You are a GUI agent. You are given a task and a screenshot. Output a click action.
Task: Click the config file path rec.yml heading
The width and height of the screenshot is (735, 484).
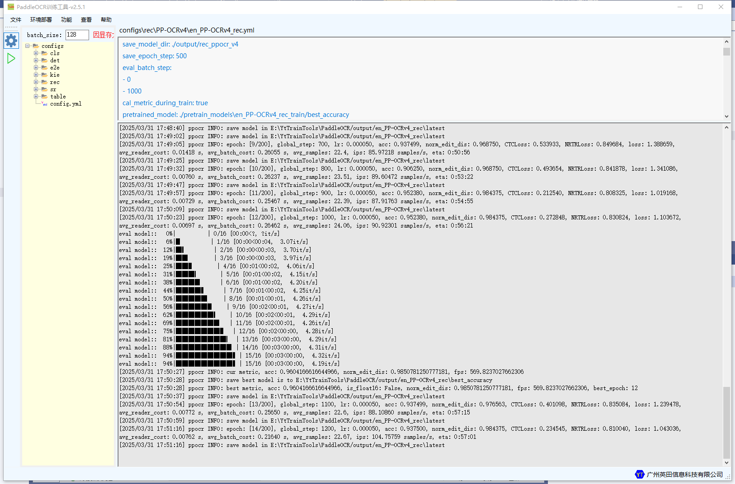click(x=187, y=30)
